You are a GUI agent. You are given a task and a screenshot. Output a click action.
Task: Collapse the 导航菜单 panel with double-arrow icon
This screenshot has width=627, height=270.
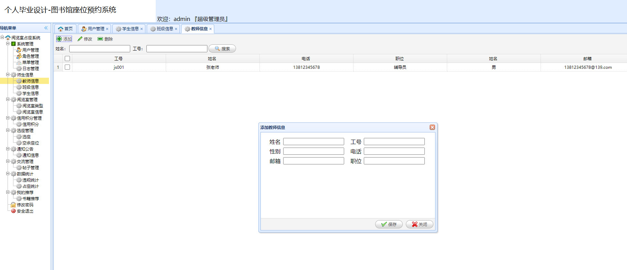point(46,28)
